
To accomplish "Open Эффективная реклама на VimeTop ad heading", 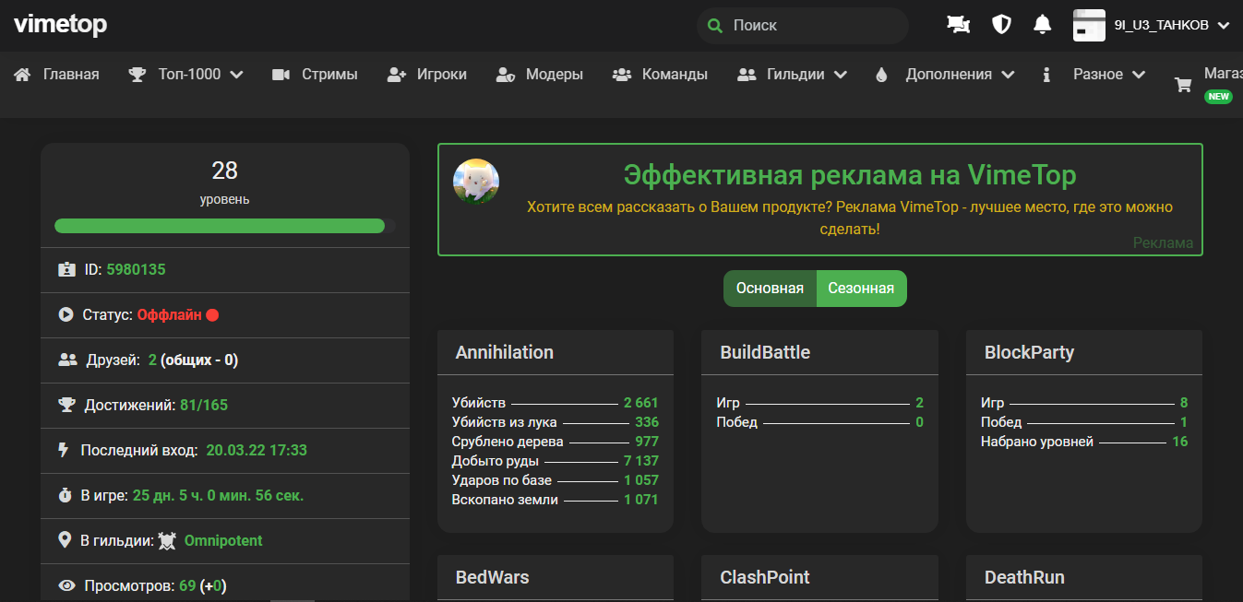I will click(850, 175).
